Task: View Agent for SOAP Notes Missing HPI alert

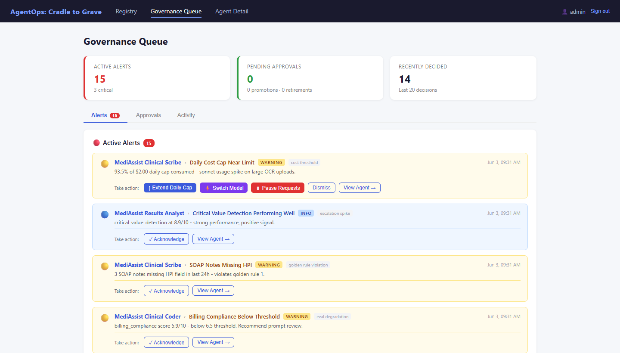Action: click(x=213, y=291)
